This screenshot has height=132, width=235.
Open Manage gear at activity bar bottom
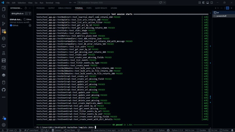(x=3, y=125)
